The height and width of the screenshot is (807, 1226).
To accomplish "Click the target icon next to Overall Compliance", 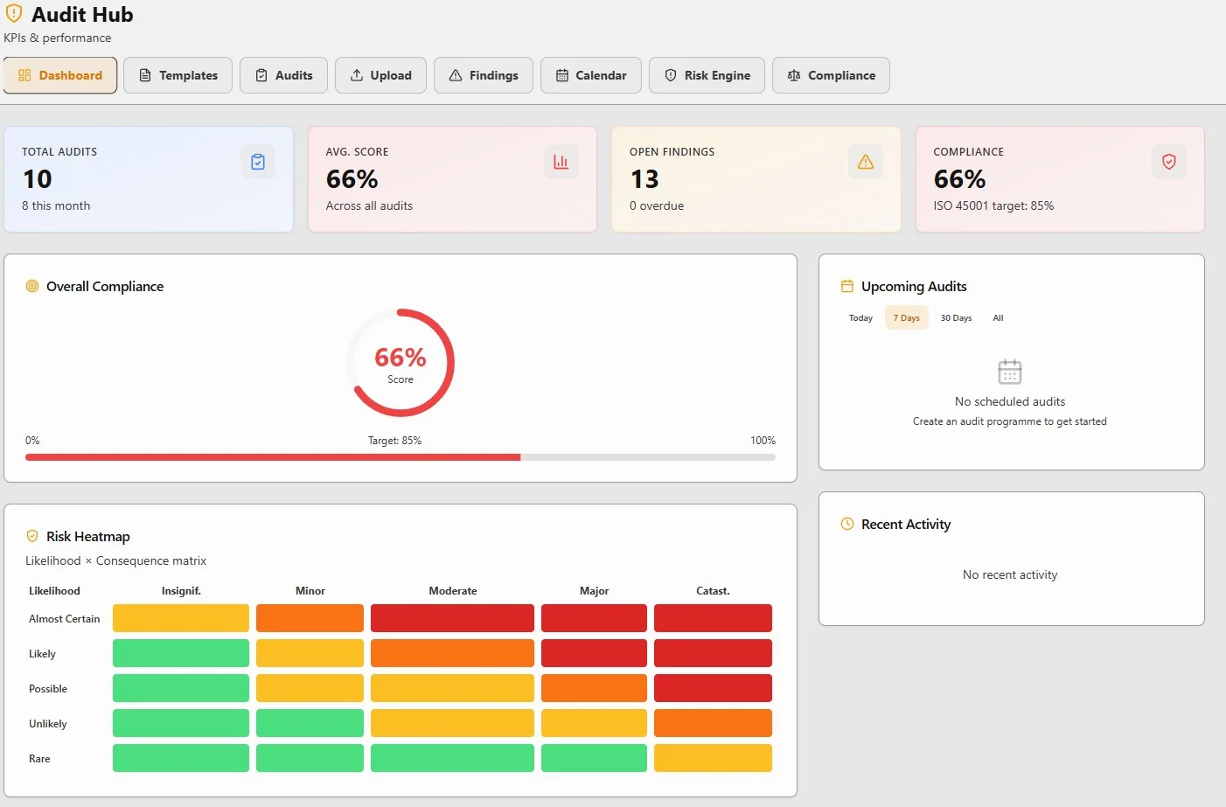I will pos(32,286).
